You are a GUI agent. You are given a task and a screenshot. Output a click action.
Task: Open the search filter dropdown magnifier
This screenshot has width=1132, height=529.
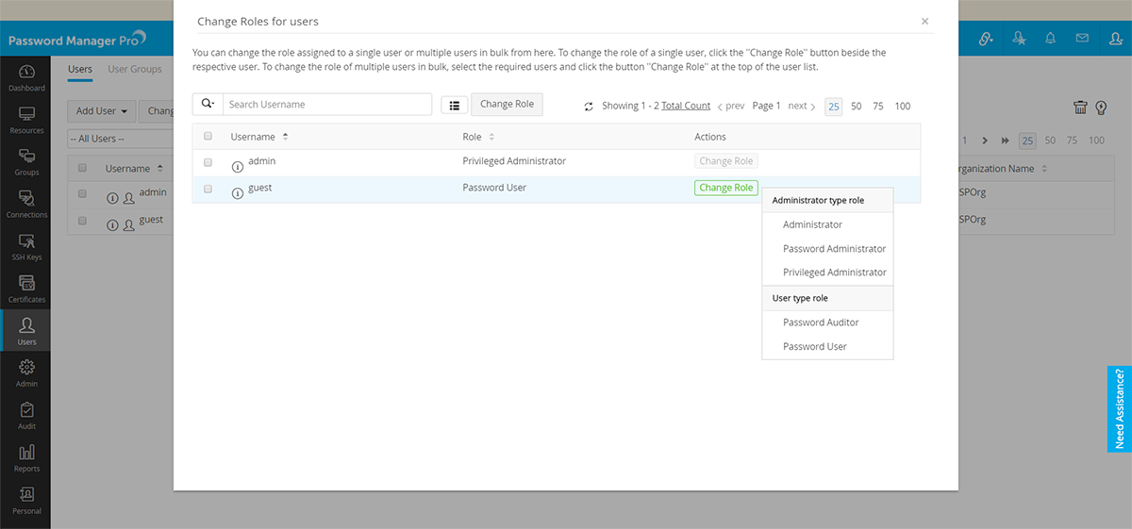click(208, 104)
